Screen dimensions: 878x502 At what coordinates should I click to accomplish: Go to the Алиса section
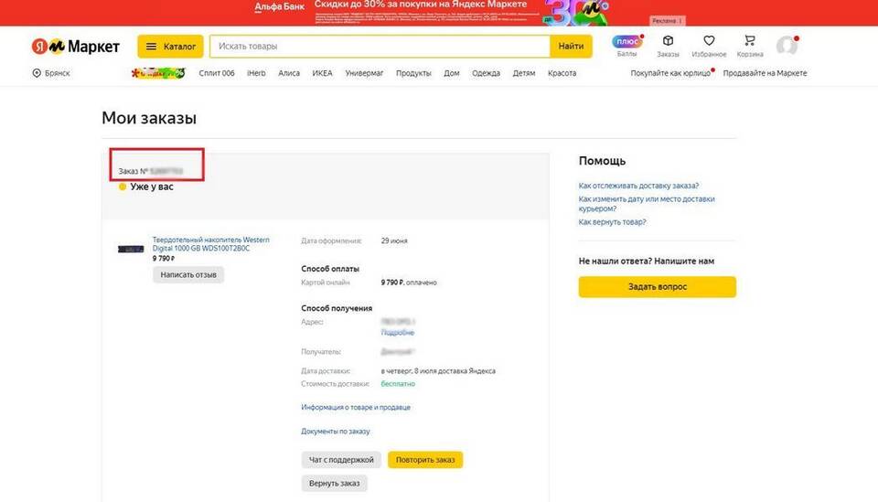(289, 73)
